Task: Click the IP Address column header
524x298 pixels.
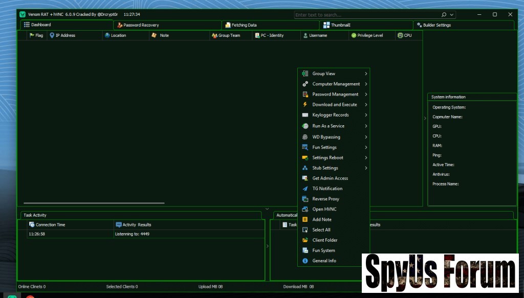Action: click(x=65, y=35)
